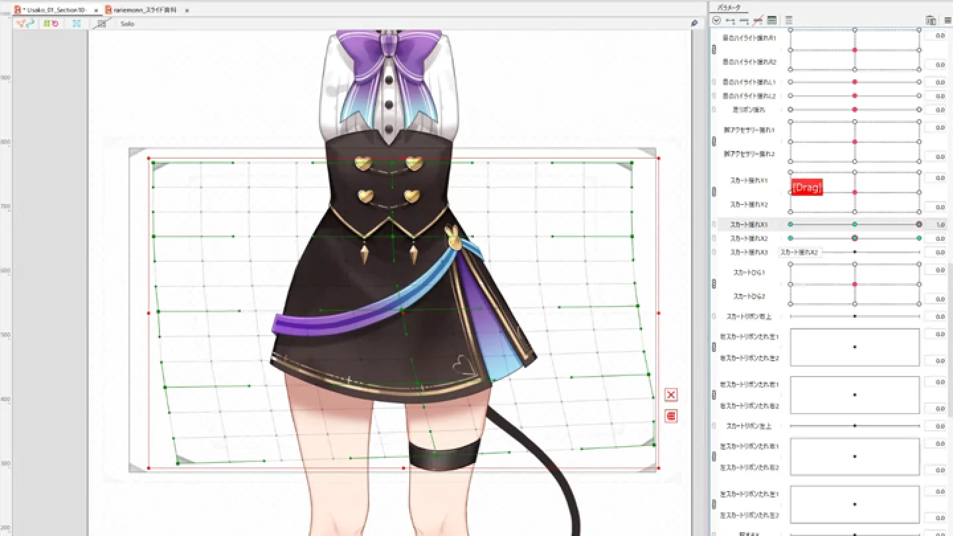Close the Usako_01_Section10 tab

click(x=95, y=11)
